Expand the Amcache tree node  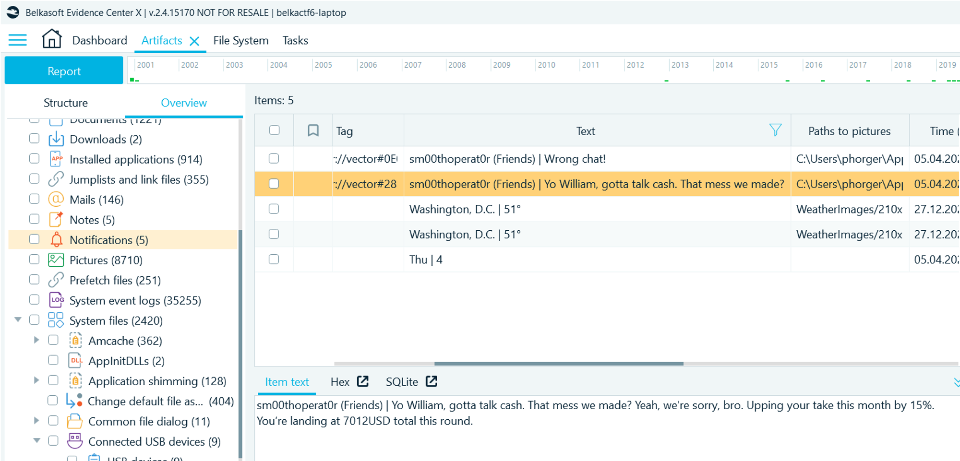click(36, 340)
